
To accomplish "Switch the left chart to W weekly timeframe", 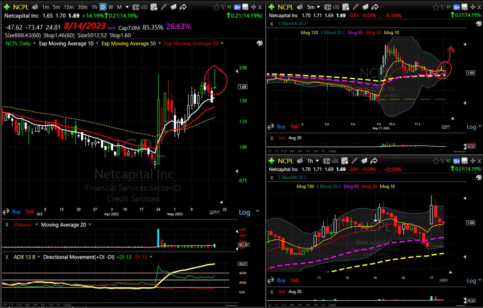I will (111, 7).
